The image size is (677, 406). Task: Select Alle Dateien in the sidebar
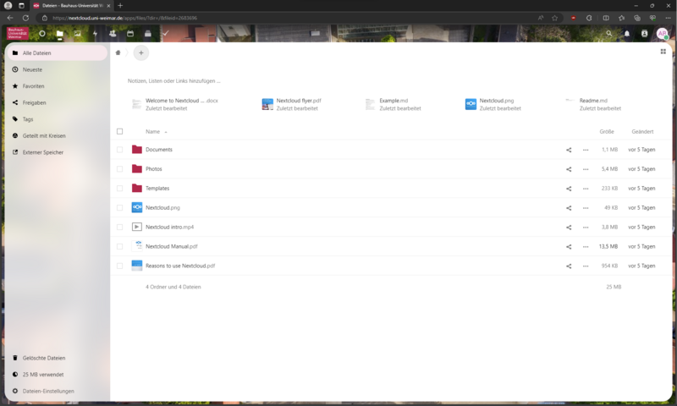57,52
